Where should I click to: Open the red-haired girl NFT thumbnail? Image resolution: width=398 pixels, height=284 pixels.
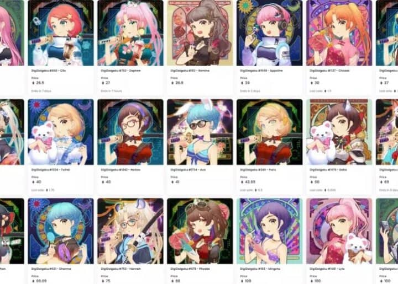pos(61,33)
